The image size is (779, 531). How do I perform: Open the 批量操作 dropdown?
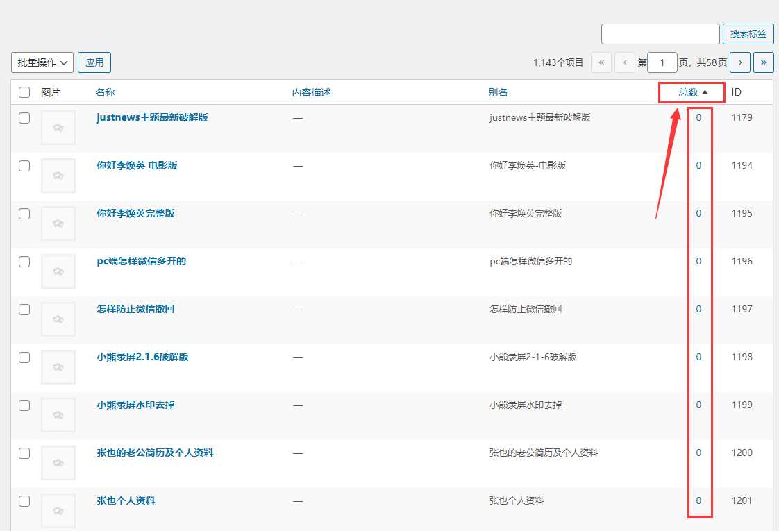point(42,62)
